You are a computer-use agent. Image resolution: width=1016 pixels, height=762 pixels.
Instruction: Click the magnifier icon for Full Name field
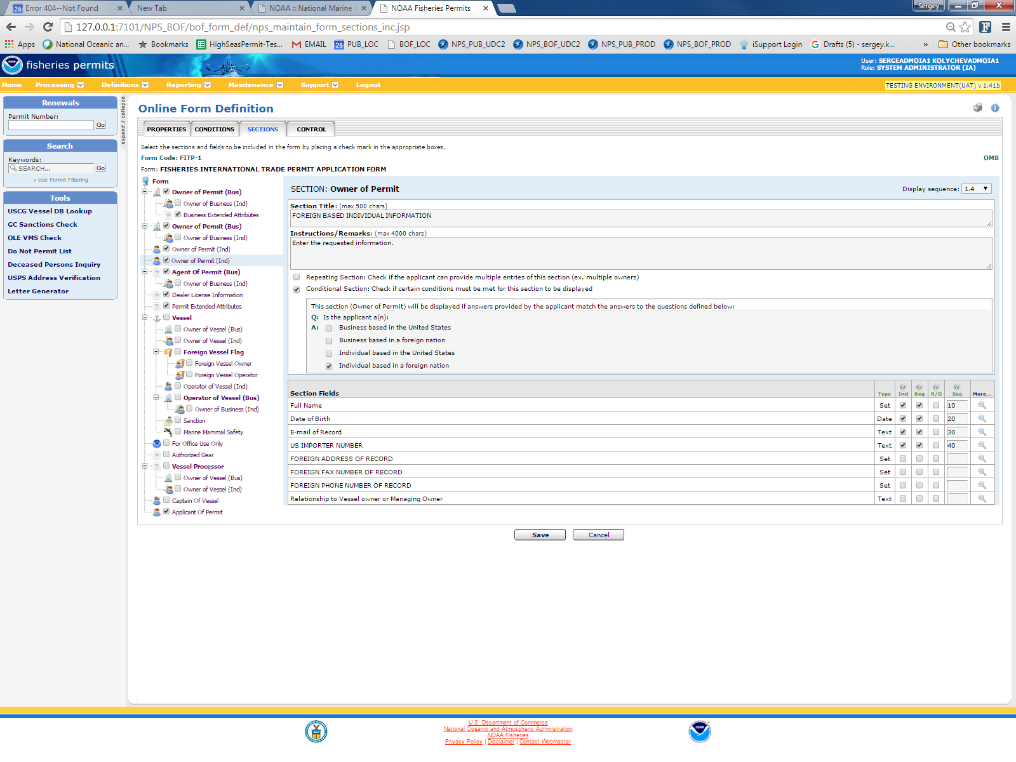click(x=982, y=405)
